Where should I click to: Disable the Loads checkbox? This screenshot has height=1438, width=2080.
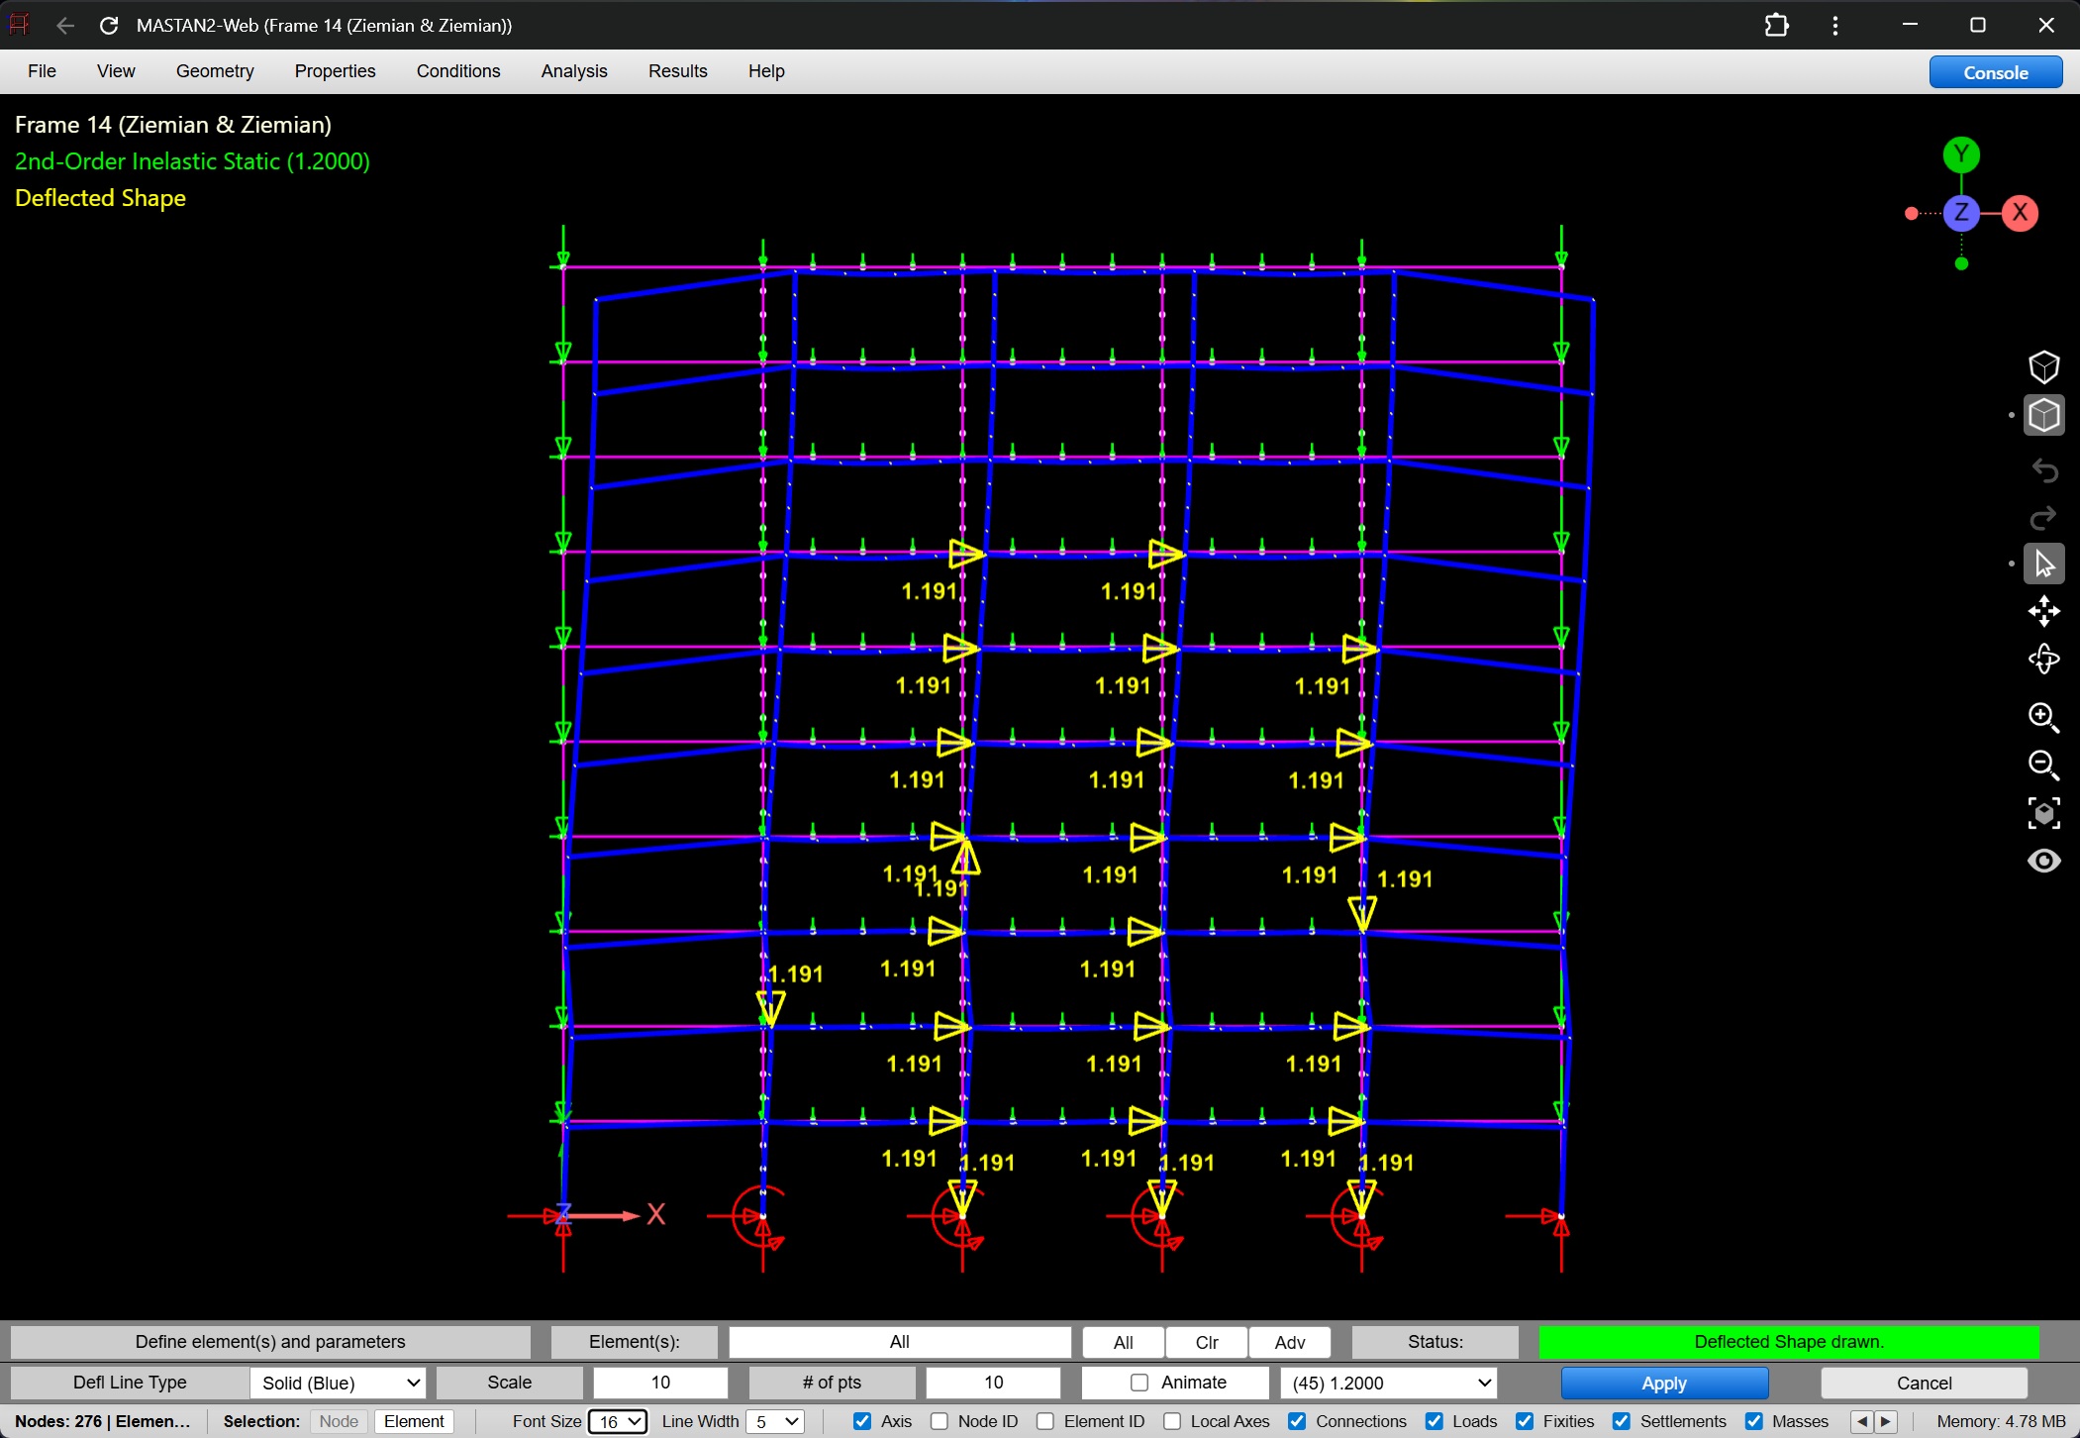tap(1435, 1421)
